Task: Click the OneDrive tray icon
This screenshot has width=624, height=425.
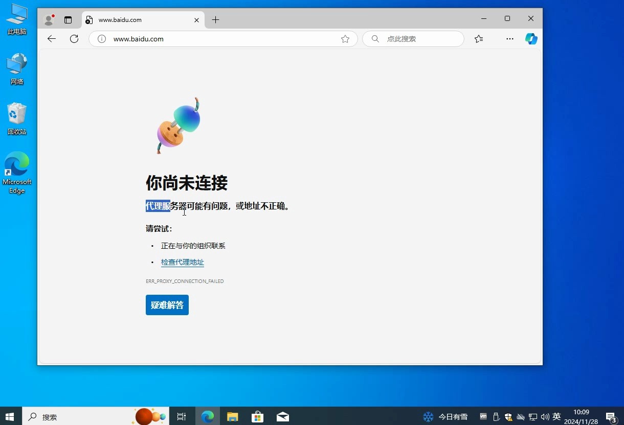Action: click(521, 417)
